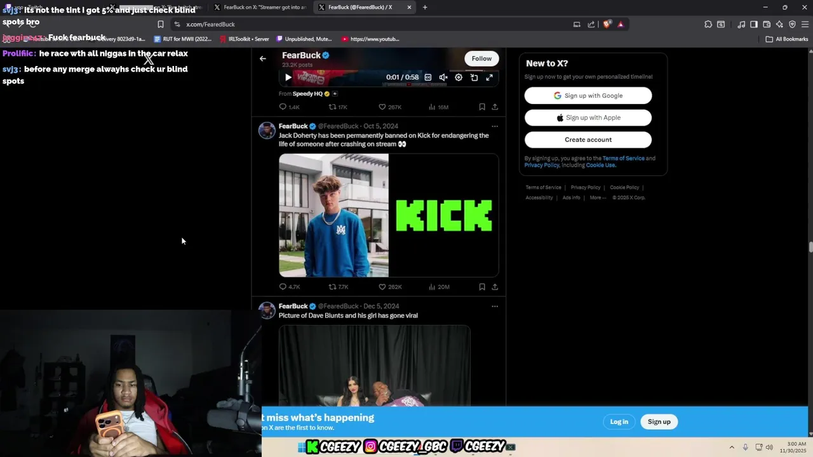Toggle closed captions on the video
This screenshot has height=457, width=813.
tap(428, 77)
